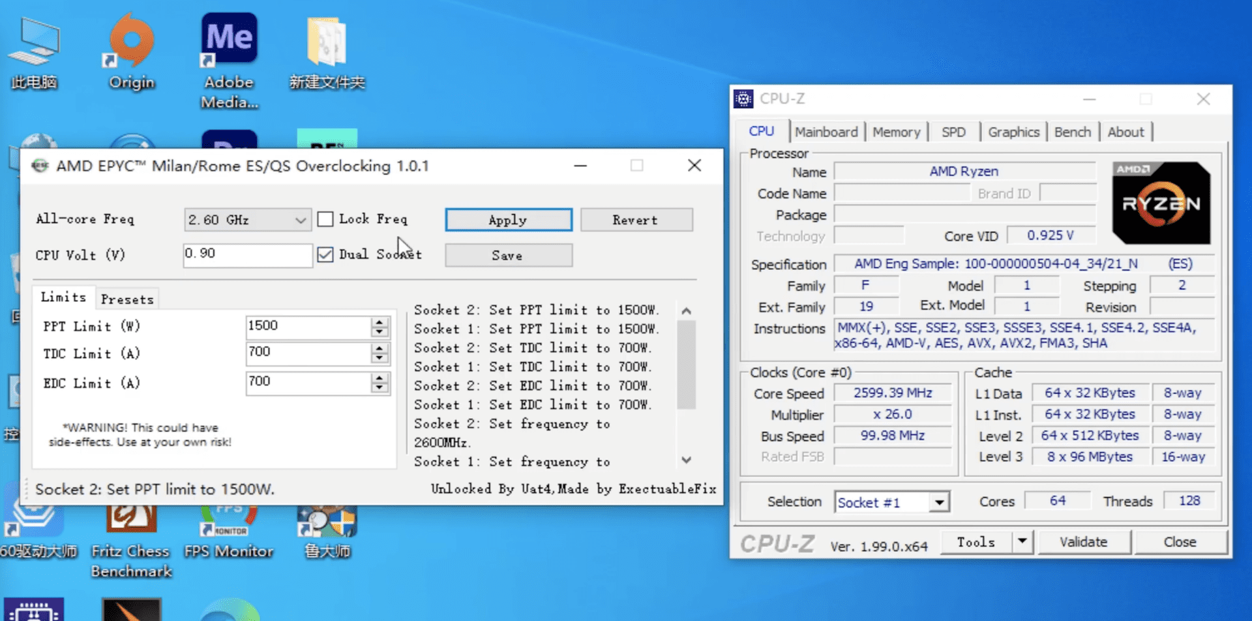Click the log output scrollbar down arrow

(x=686, y=460)
